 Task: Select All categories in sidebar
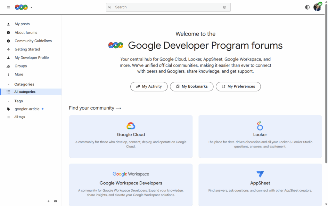coord(31,92)
